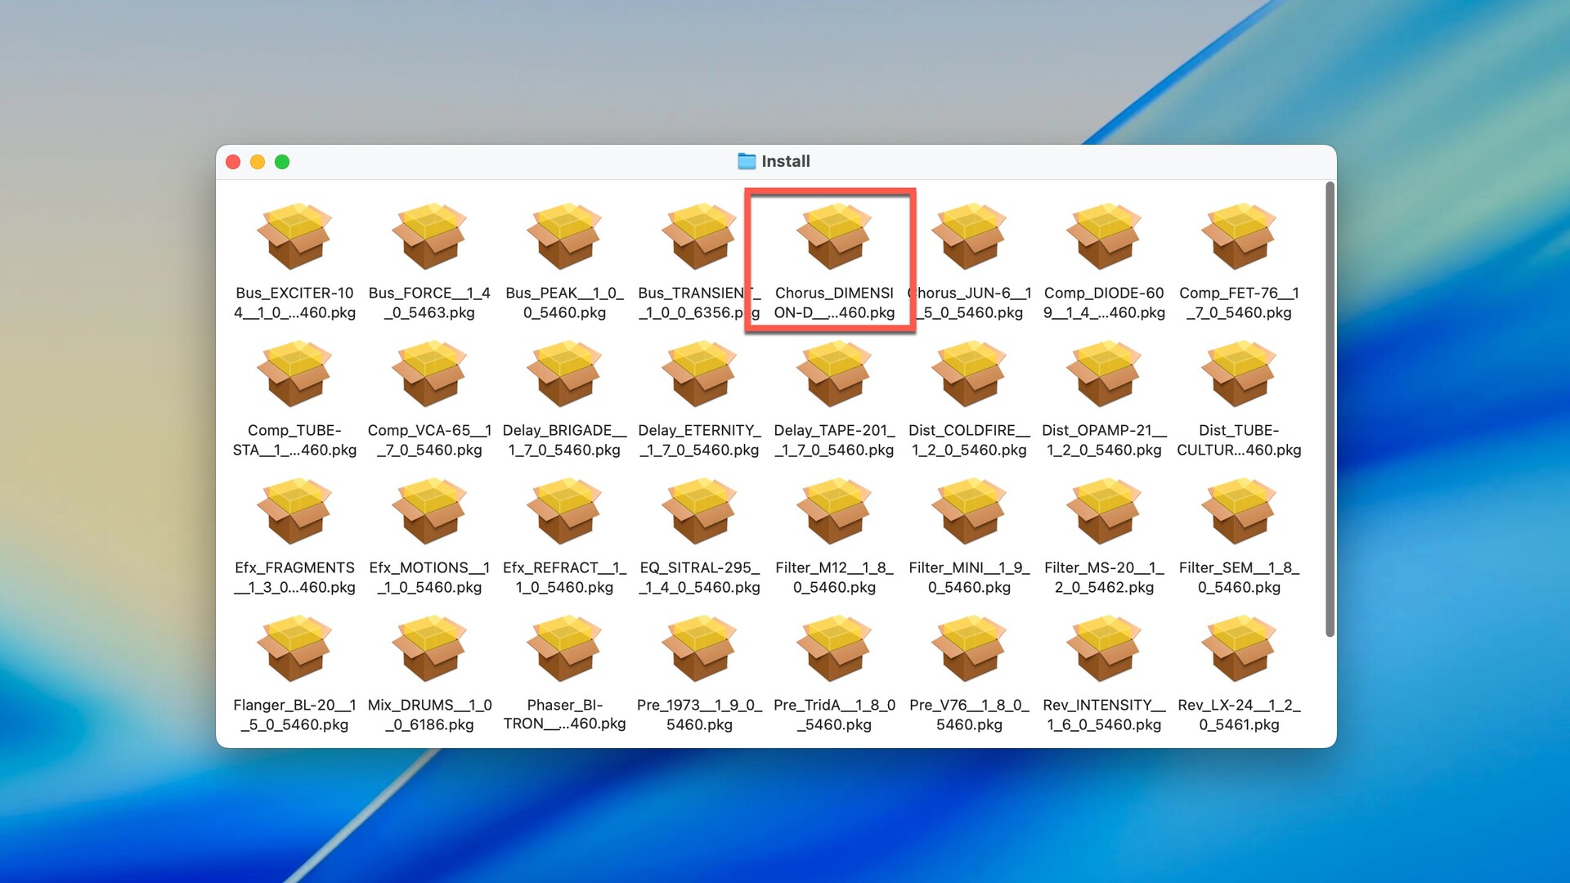The image size is (1570, 883).
Task: Click the Dist_COLDFIRE package file
Action: (x=969, y=374)
